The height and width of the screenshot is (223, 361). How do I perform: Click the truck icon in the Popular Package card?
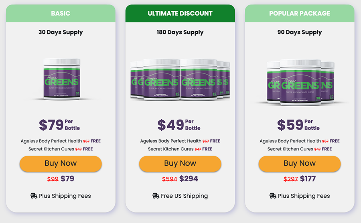273,196
